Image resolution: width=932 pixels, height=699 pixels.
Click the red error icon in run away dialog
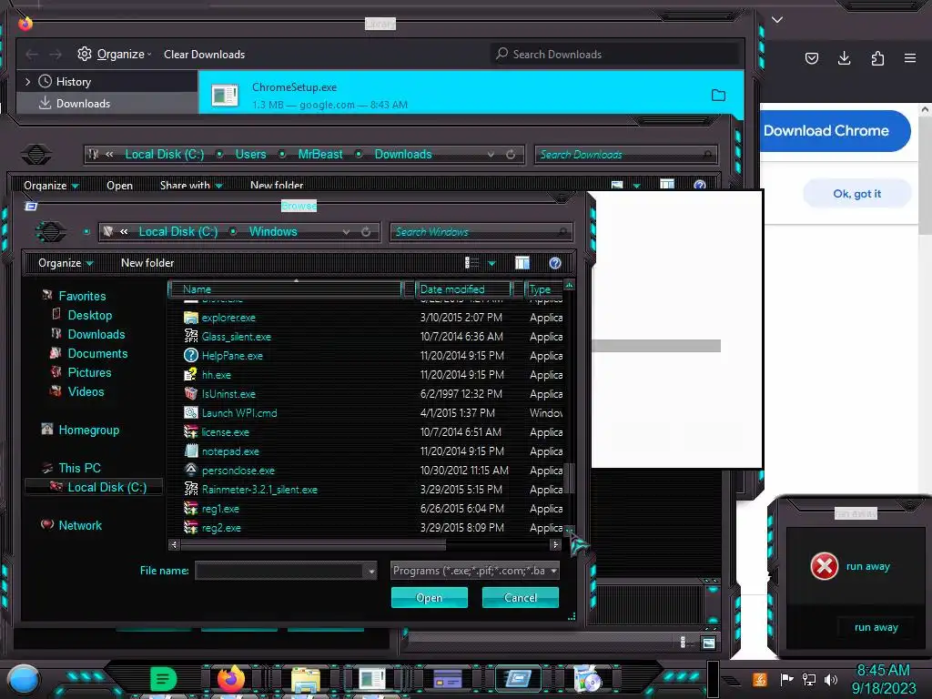point(825,566)
